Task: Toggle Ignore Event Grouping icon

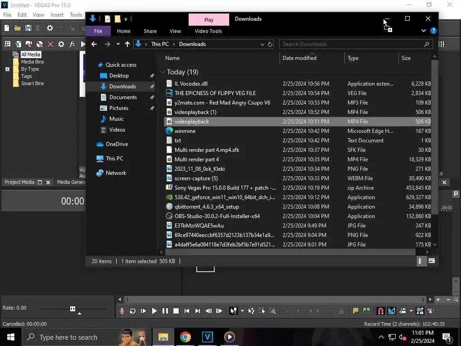Action: click(x=431, y=311)
